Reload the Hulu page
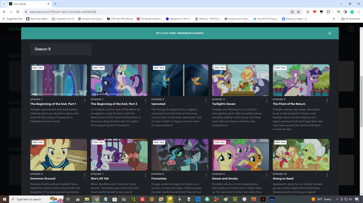The height and width of the screenshot is (203, 363). pyautogui.click(x=18, y=12)
